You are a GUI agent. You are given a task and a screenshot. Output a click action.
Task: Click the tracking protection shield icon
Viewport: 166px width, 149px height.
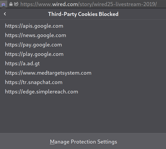3,4
